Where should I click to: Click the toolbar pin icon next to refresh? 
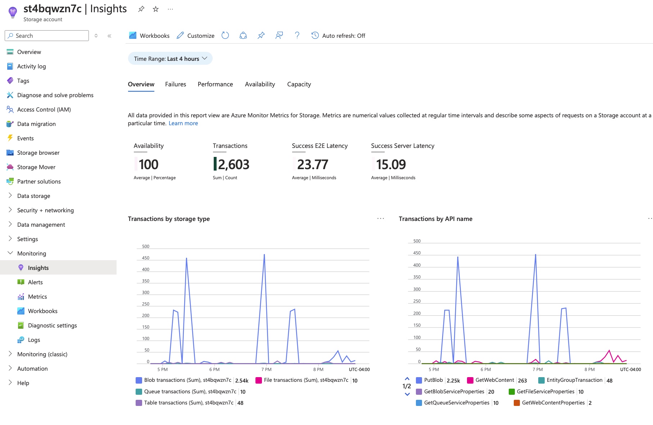pos(261,35)
